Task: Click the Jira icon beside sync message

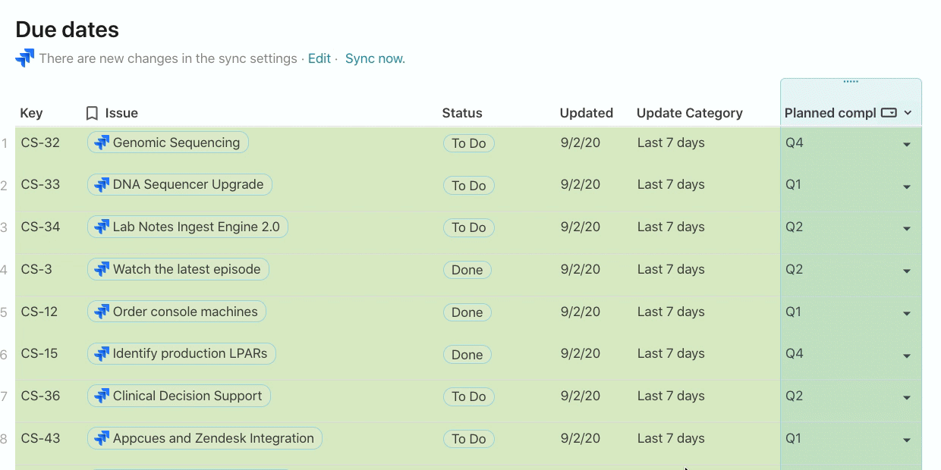Action: click(x=25, y=58)
